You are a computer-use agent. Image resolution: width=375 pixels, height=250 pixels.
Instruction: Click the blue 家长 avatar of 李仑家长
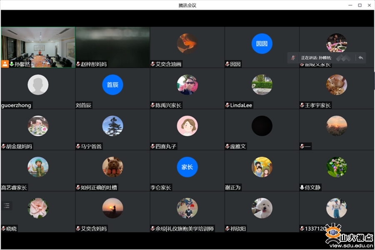[x=187, y=167]
